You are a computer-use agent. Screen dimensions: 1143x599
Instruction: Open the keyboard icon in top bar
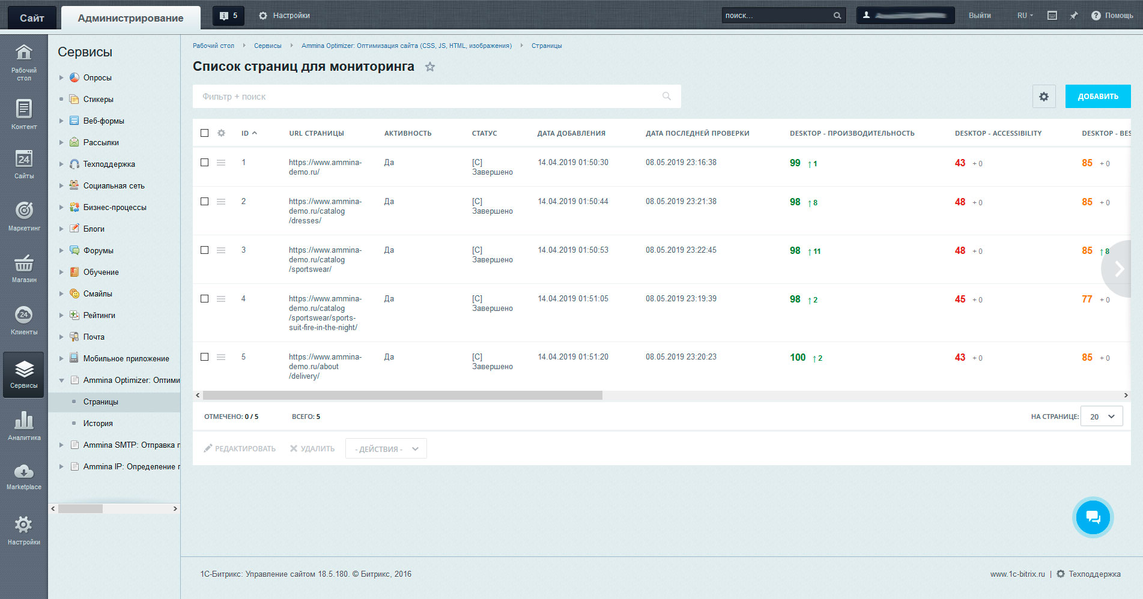coord(1052,16)
